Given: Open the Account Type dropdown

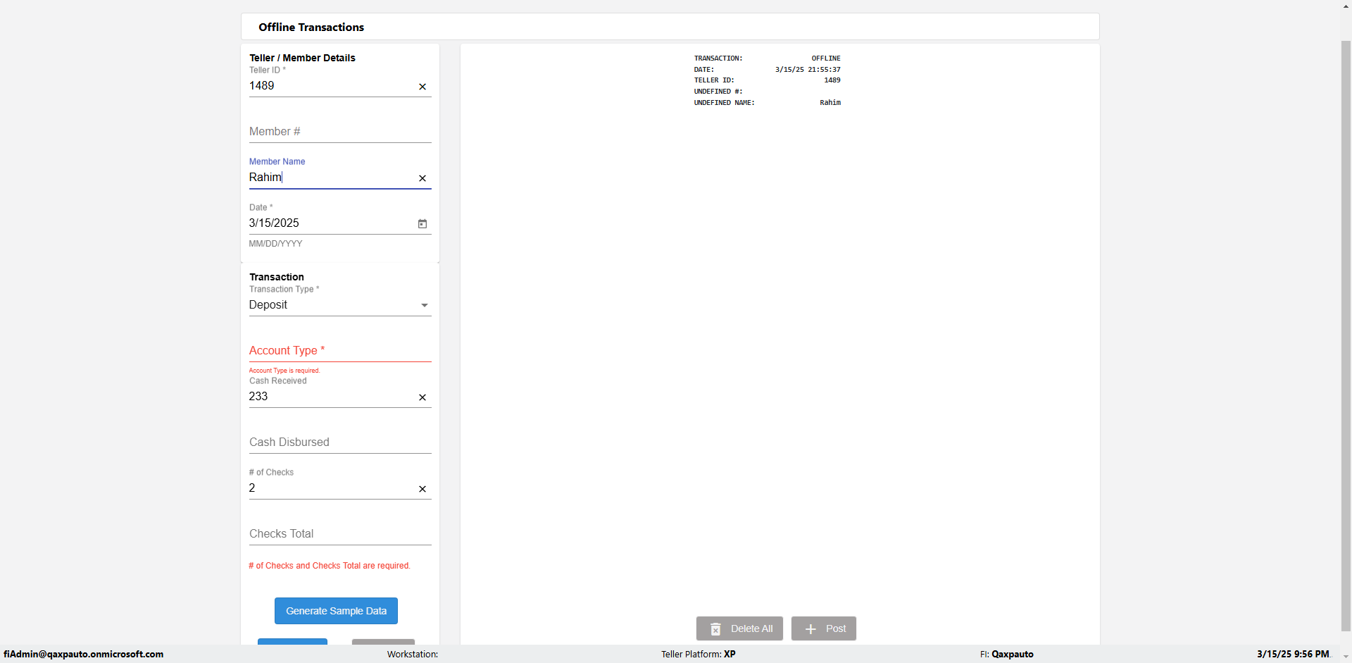Looking at the screenshot, I should [340, 350].
